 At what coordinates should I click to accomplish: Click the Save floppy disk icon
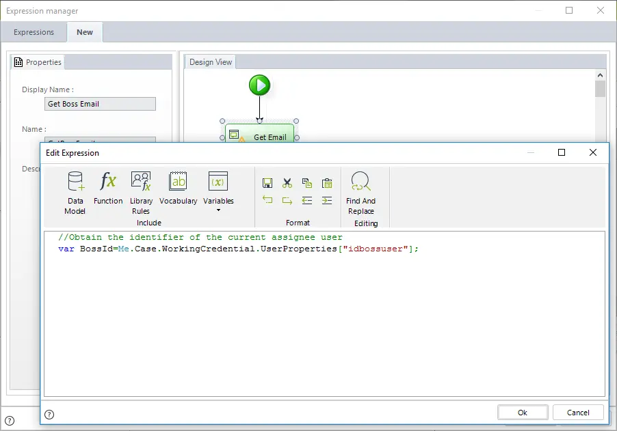click(x=267, y=182)
